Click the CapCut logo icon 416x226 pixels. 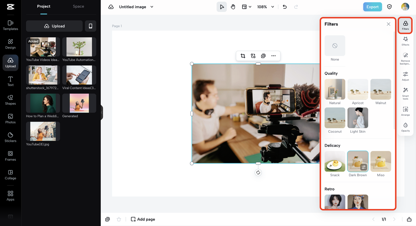(x=10, y=7)
